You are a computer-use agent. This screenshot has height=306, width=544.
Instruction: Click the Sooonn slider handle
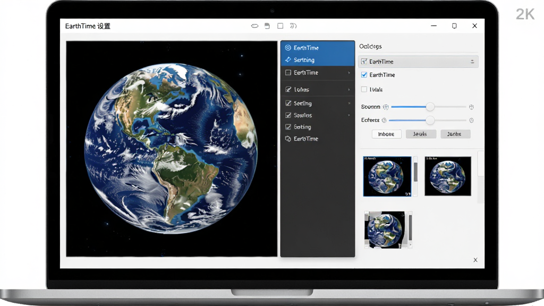(430, 107)
